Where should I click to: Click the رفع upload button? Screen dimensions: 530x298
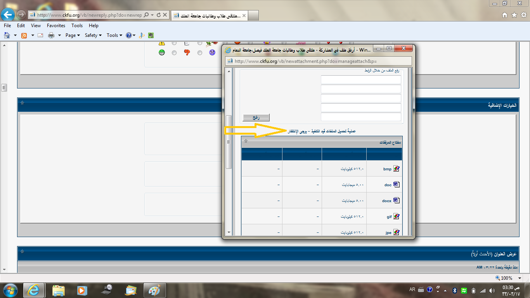256,118
